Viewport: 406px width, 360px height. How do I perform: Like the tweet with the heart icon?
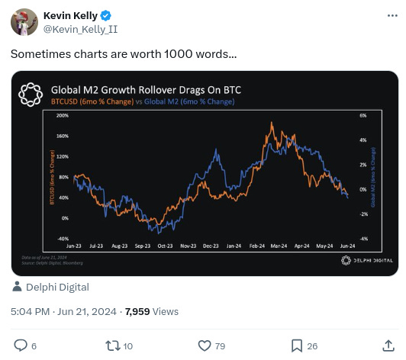(x=205, y=346)
